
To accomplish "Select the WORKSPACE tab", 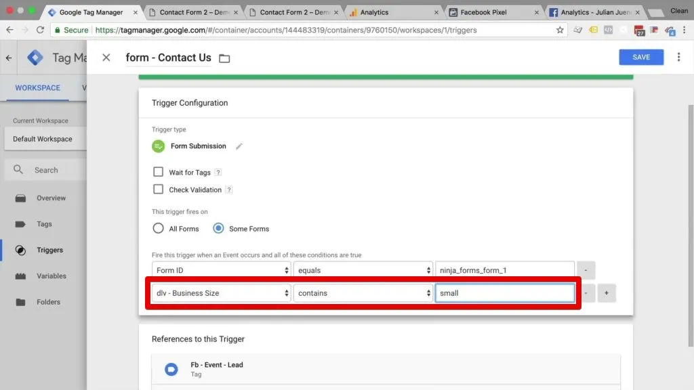I will click(x=37, y=87).
